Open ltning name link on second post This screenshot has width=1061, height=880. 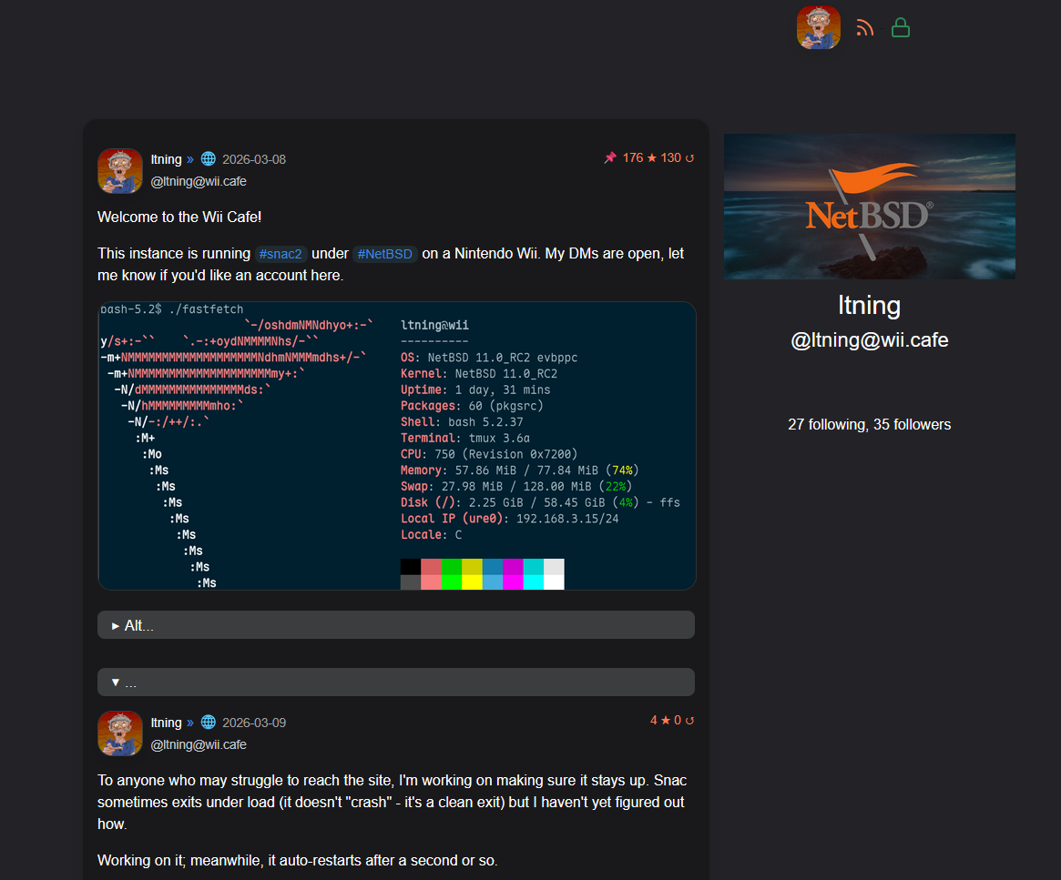(x=166, y=723)
